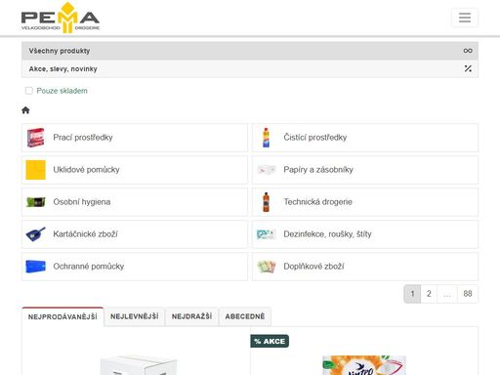Open Dezinfekce, roušky, štíty category
The height and width of the screenshot is (375, 500).
365,234
